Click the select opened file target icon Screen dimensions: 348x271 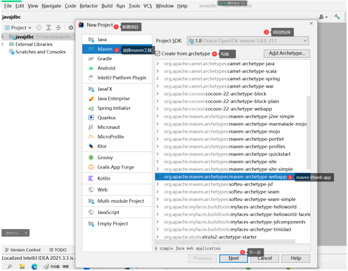coord(39,28)
